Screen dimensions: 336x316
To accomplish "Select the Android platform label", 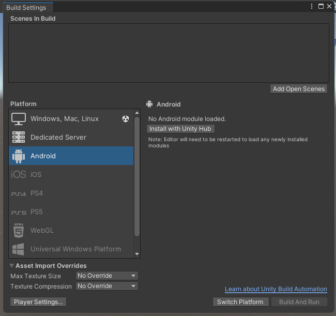I will 43,156.
